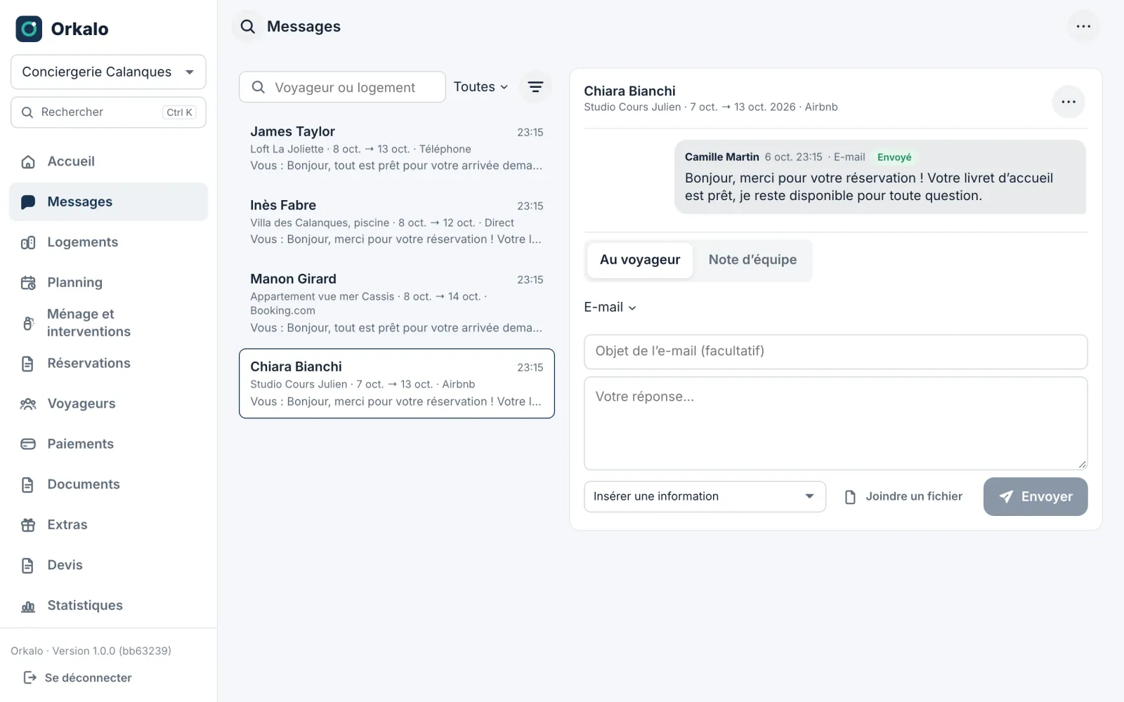This screenshot has height=702, width=1124.
Task: Switch to the Au voyageur tab
Action: coord(640,260)
